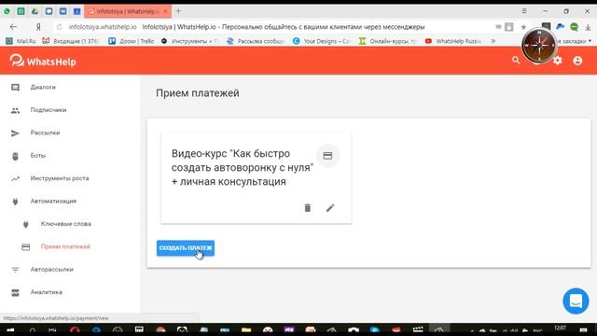597x336 pixels.
Task: Click the СОЗДАТЬ ПЛАТЕЖ button
Action: pyautogui.click(x=186, y=248)
